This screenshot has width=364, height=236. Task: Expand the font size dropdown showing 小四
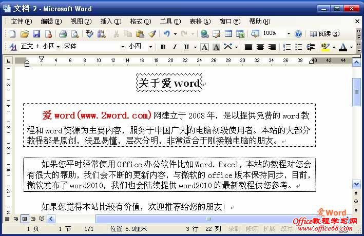(x=150, y=47)
